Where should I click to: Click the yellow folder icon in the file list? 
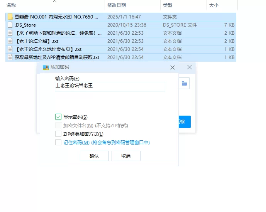click(10, 17)
